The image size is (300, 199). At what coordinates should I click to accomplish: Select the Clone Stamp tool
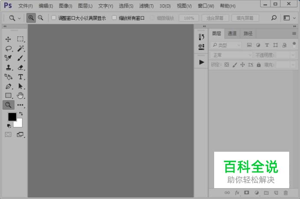8,67
